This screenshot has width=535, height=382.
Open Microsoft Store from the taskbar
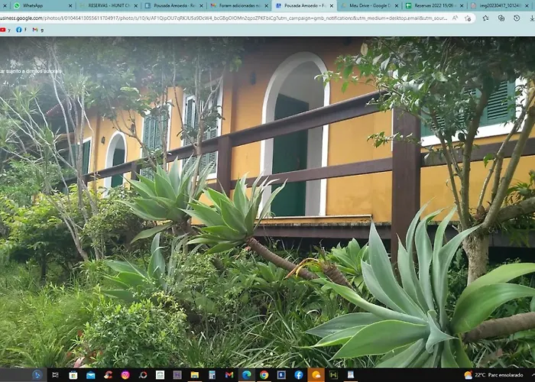(x=73, y=375)
